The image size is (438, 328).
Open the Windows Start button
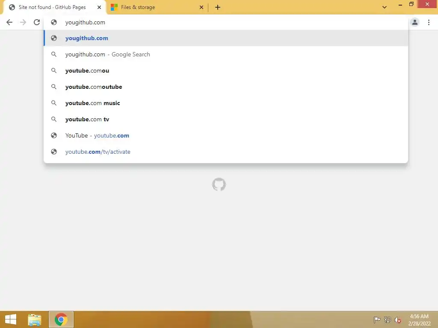(x=11, y=319)
